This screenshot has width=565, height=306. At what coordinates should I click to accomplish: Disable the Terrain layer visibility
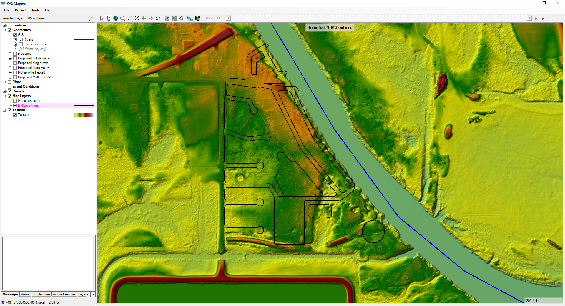(x=15, y=115)
